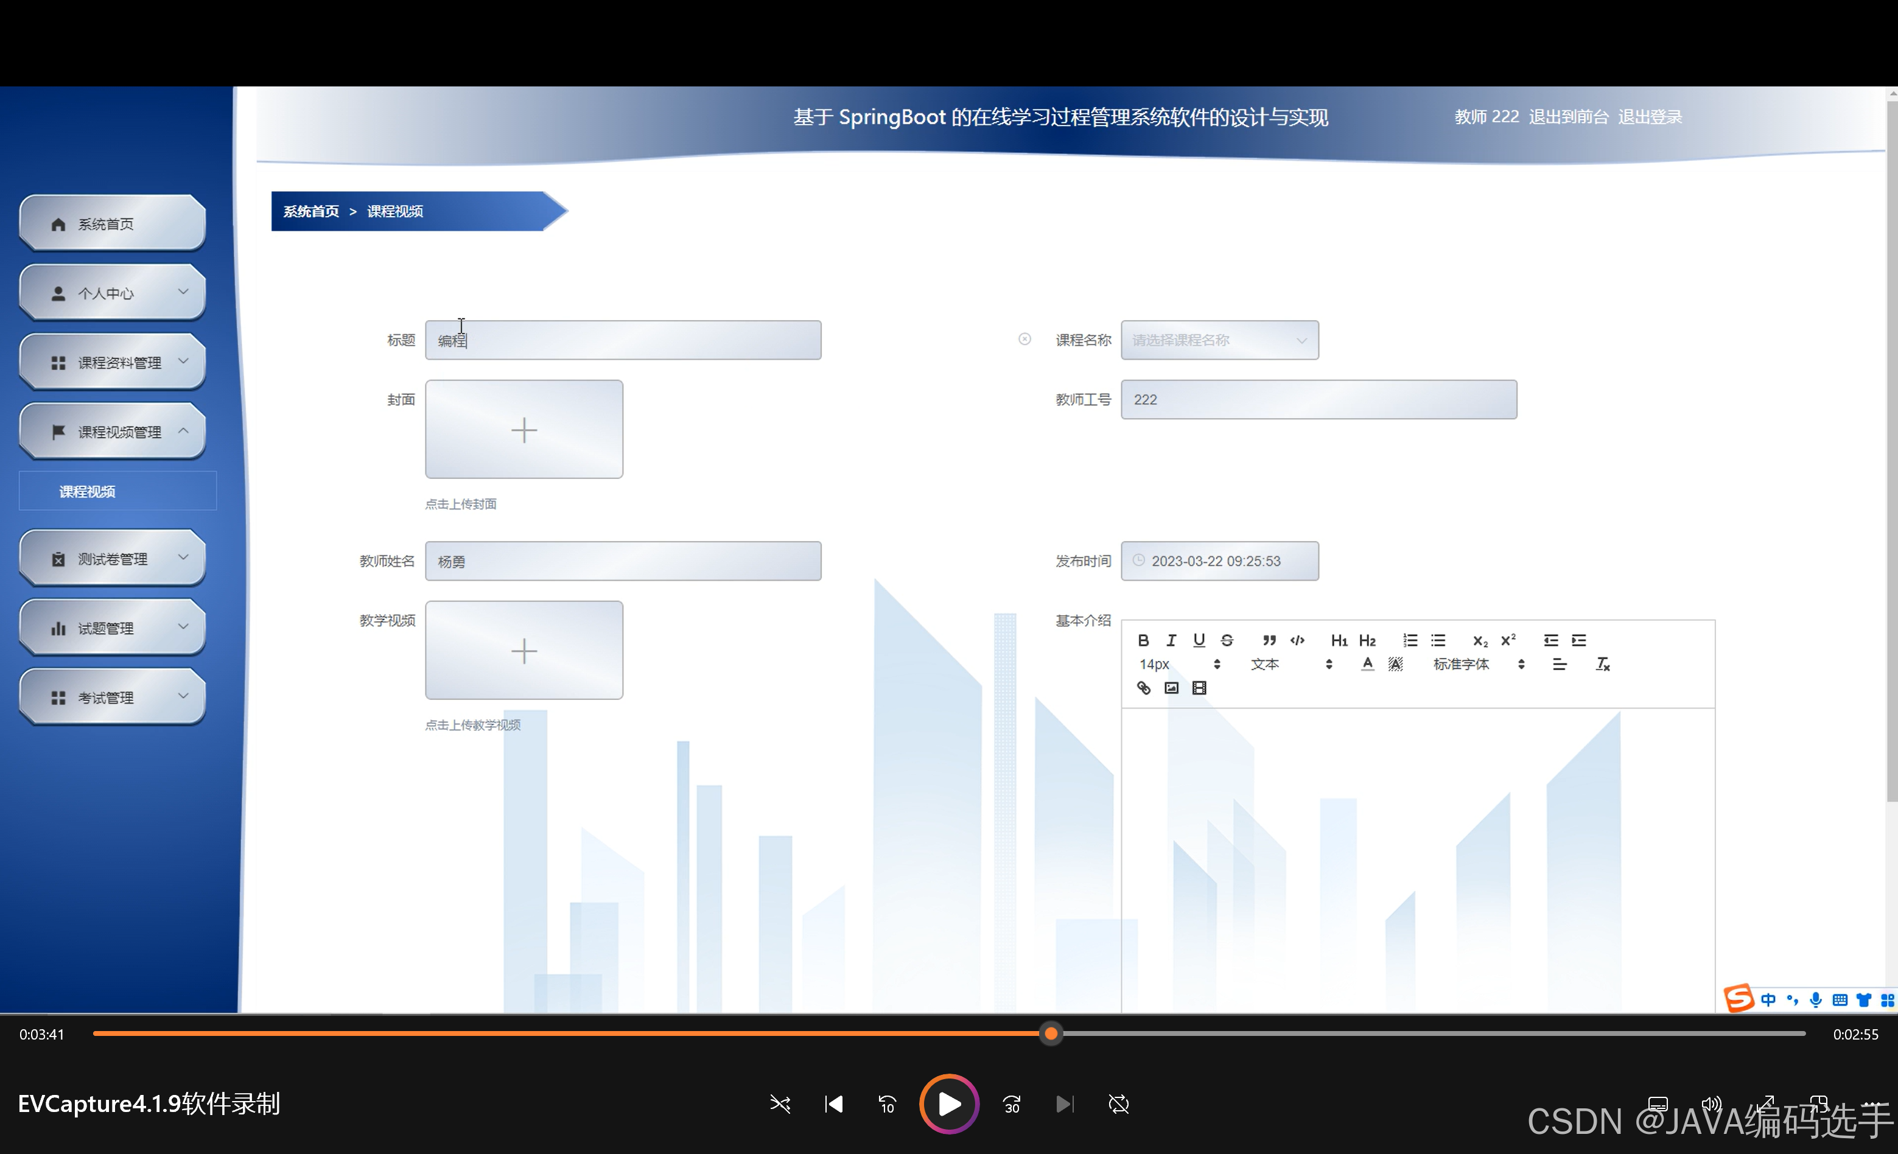
Task: Open the 课程名称 dropdown
Action: [1219, 340]
